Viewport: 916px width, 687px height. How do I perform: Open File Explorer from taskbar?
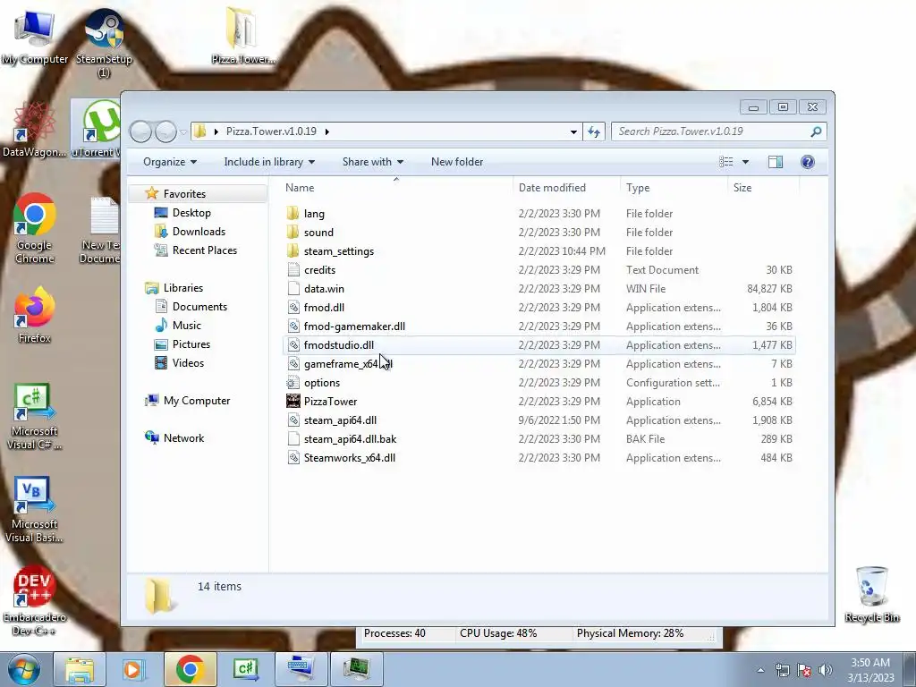pos(80,669)
